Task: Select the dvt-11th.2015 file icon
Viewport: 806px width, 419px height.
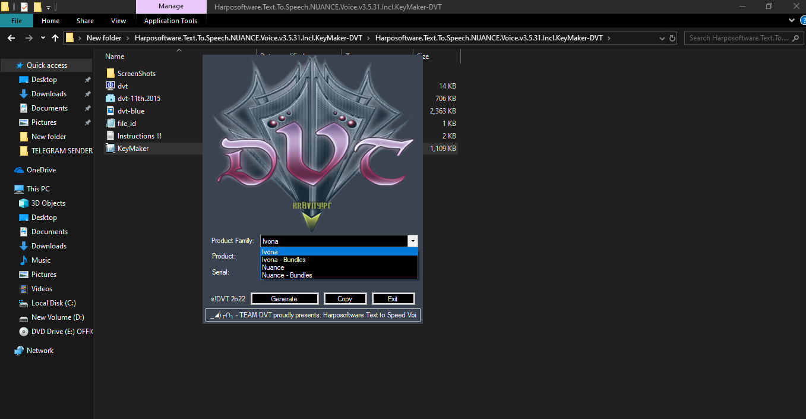Action: pos(110,98)
